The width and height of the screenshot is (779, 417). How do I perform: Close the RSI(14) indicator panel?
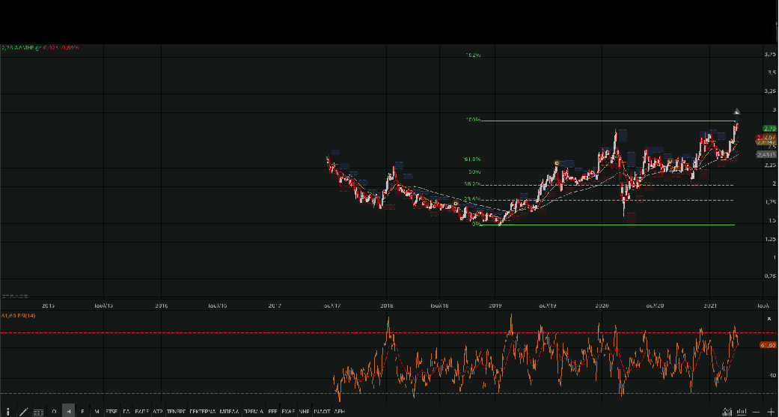[769, 319]
